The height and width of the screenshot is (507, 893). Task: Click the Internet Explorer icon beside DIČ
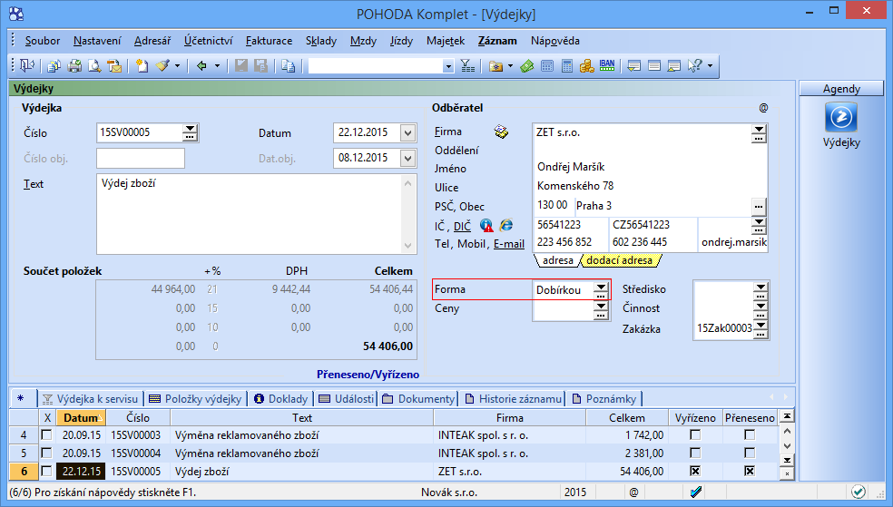tap(506, 225)
